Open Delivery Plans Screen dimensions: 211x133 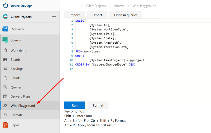click(21, 97)
